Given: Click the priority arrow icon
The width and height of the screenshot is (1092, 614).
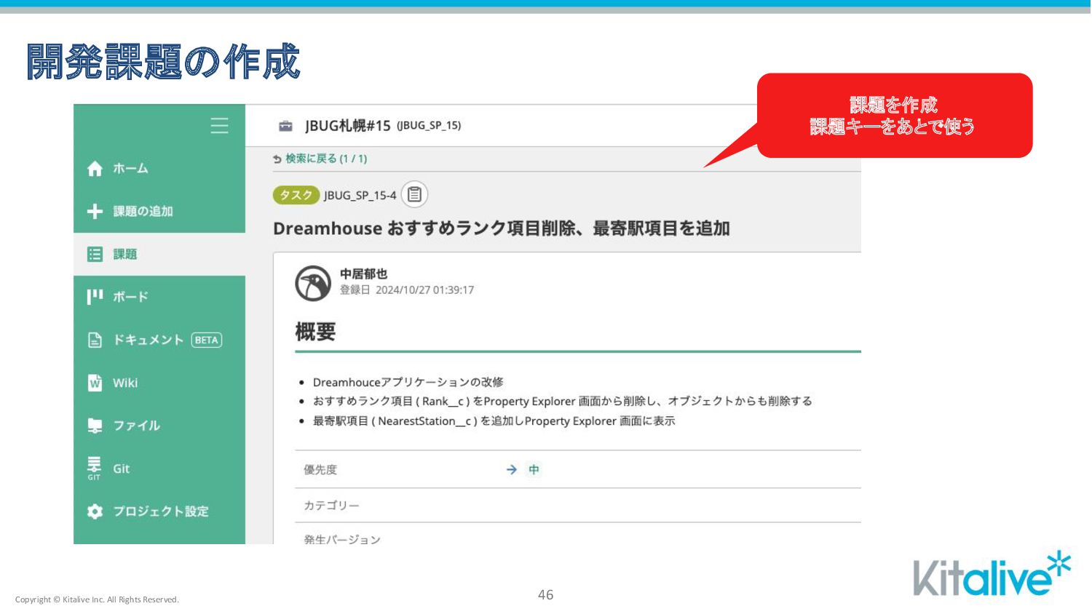Looking at the screenshot, I should coord(512,470).
